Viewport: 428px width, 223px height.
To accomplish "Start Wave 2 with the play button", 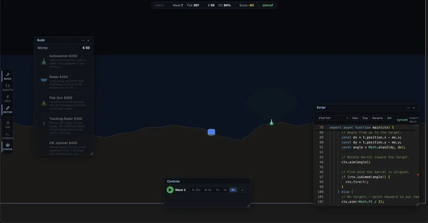I will (170, 190).
